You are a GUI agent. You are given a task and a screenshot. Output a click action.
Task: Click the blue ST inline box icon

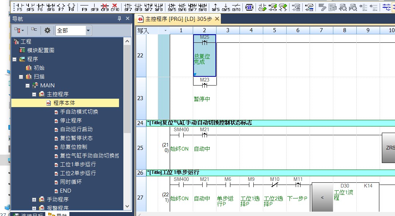tap(249, 7)
